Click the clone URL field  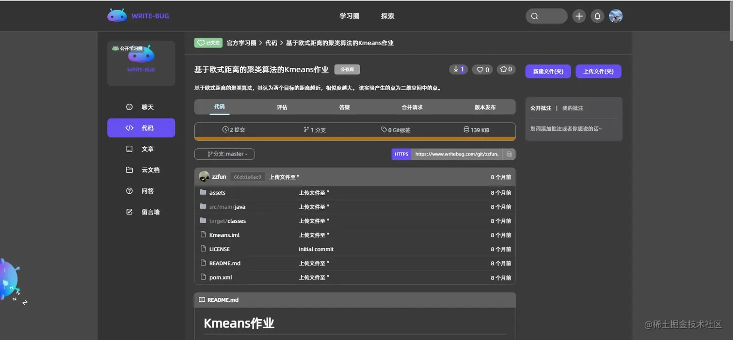[x=457, y=154]
